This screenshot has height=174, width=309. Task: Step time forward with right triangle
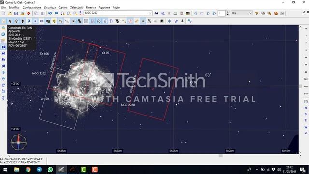click(x=208, y=14)
